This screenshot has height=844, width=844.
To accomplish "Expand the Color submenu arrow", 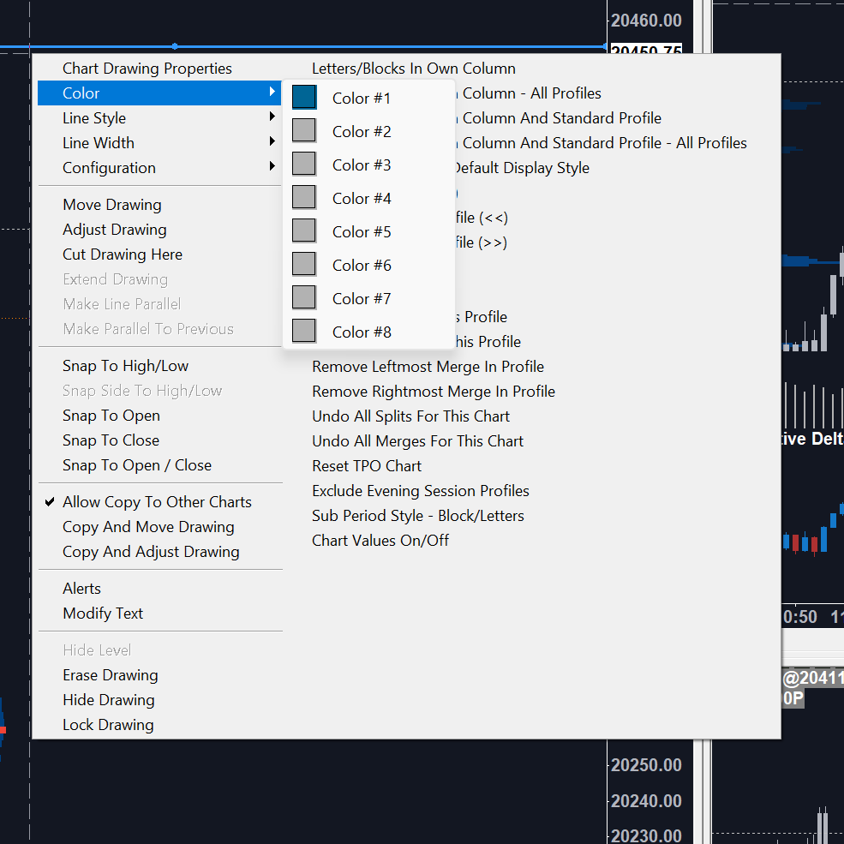I will (x=272, y=92).
